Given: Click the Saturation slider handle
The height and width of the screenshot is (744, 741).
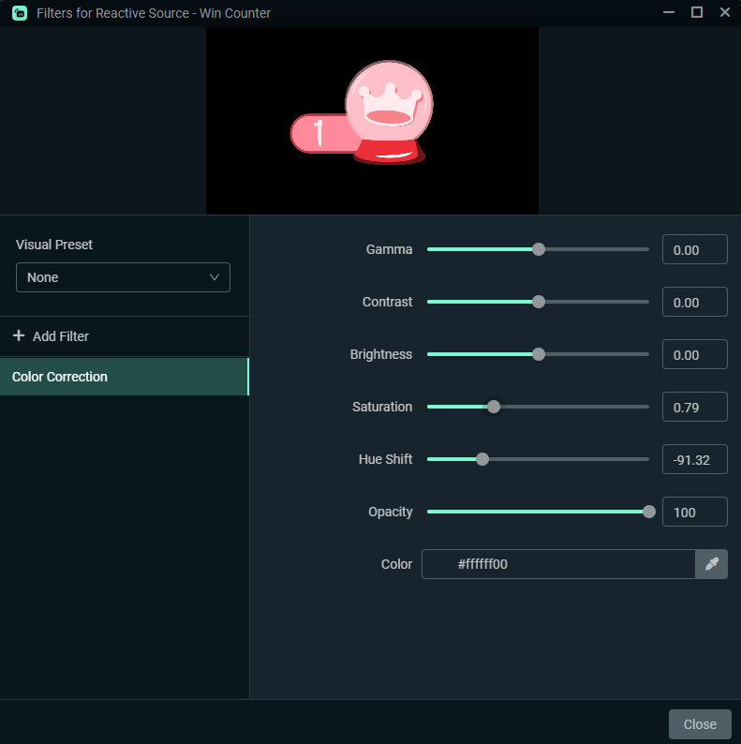Looking at the screenshot, I should (x=494, y=407).
